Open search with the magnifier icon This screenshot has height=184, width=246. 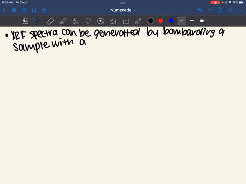click(x=24, y=10)
